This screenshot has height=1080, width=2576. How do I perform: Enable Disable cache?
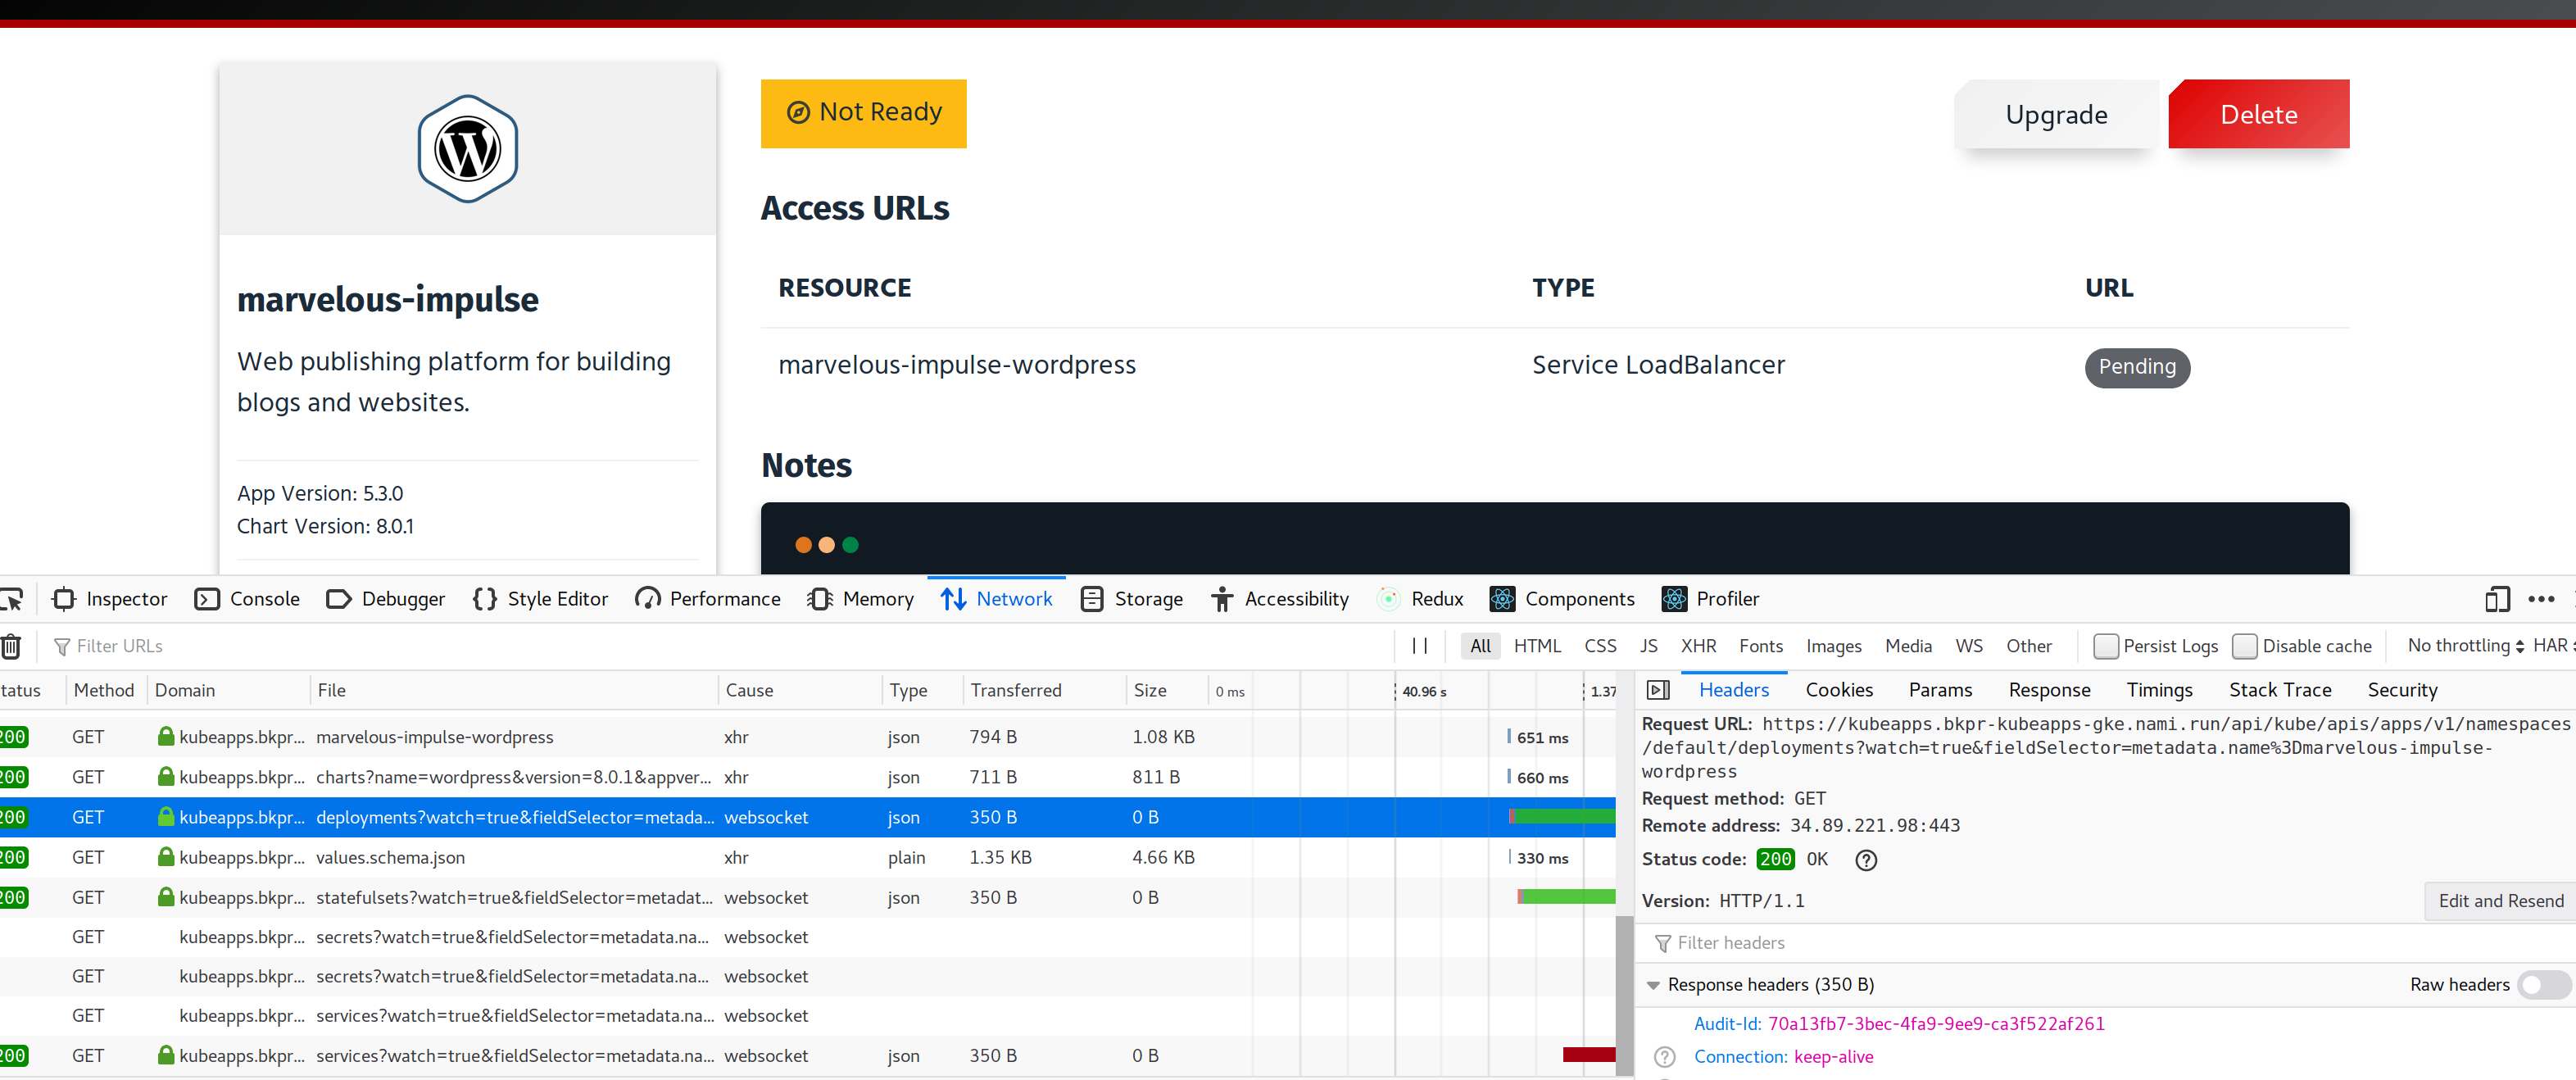[2246, 646]
